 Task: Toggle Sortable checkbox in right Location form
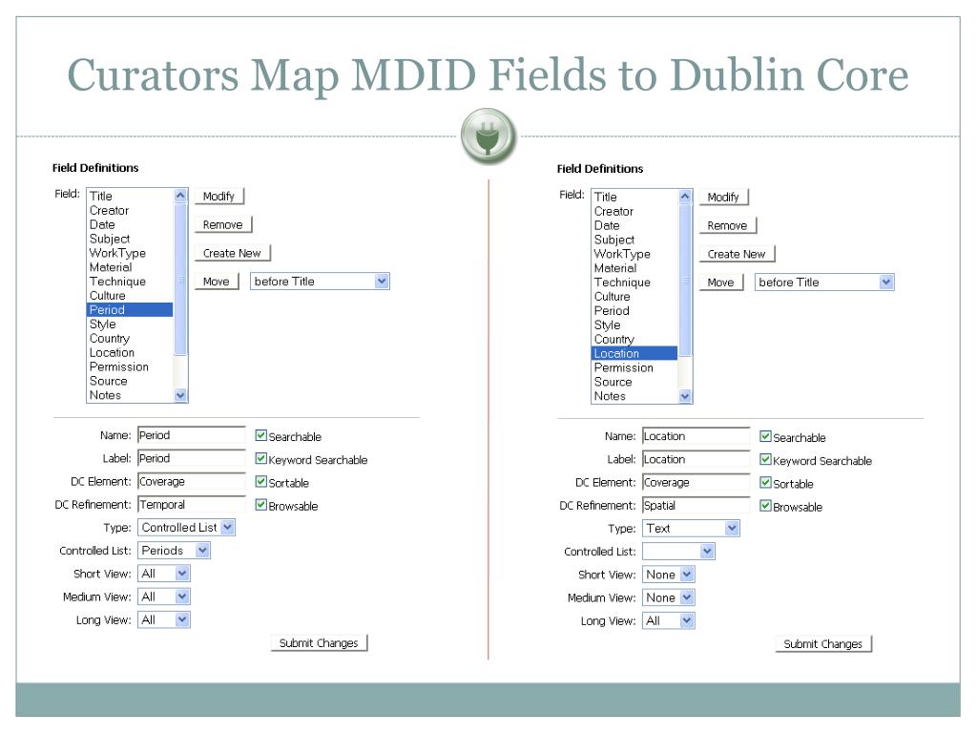point(766,482)
